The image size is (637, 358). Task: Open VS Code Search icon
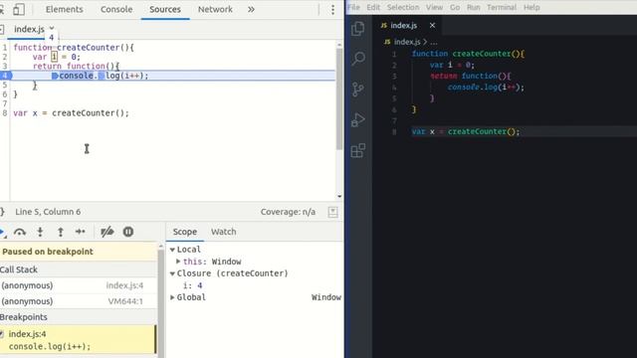pos(358,59)
